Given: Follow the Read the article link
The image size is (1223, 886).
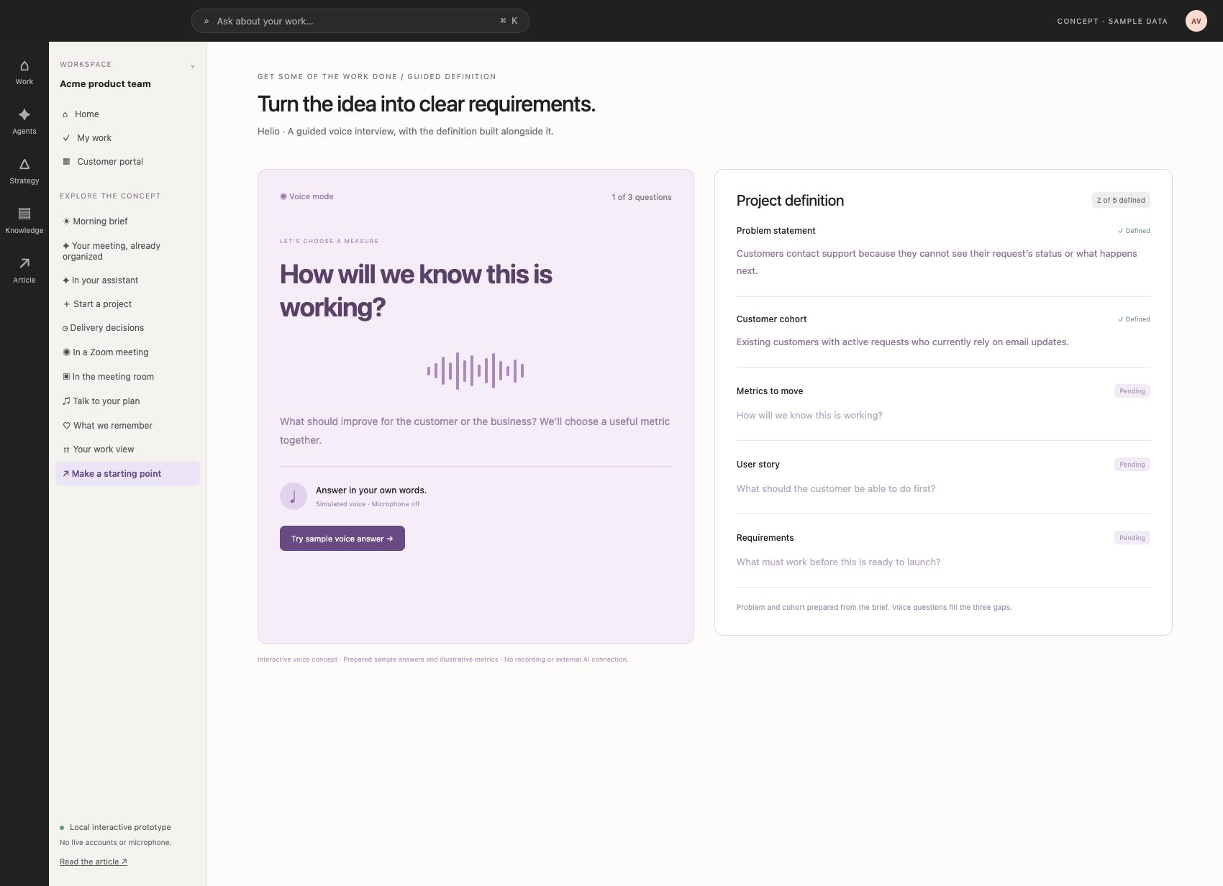Looking at the screenshot, I should 94,862.
